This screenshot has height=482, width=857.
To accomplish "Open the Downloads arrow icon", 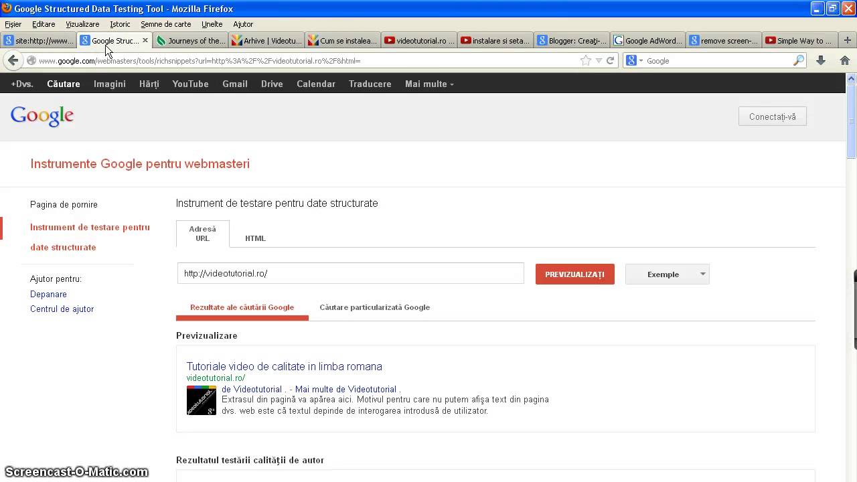I will coord(821,60).
